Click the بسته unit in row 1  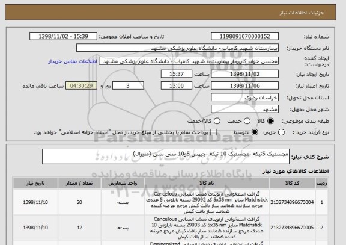pos(123,202)
